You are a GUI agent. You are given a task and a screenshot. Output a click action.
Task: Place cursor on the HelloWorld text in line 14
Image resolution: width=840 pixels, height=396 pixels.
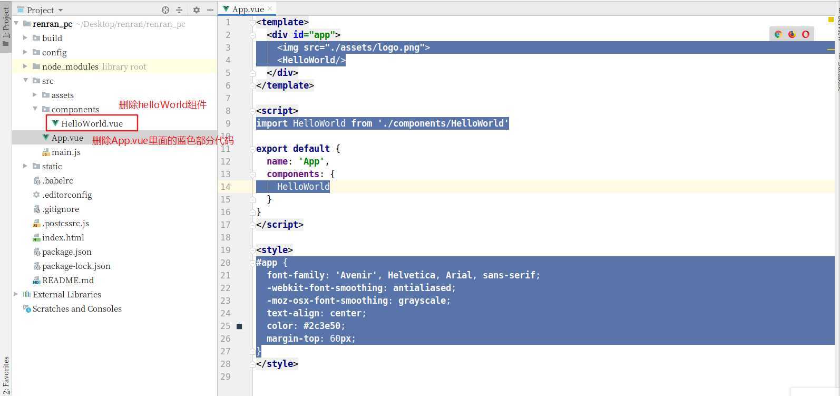[x=304, y=187]
